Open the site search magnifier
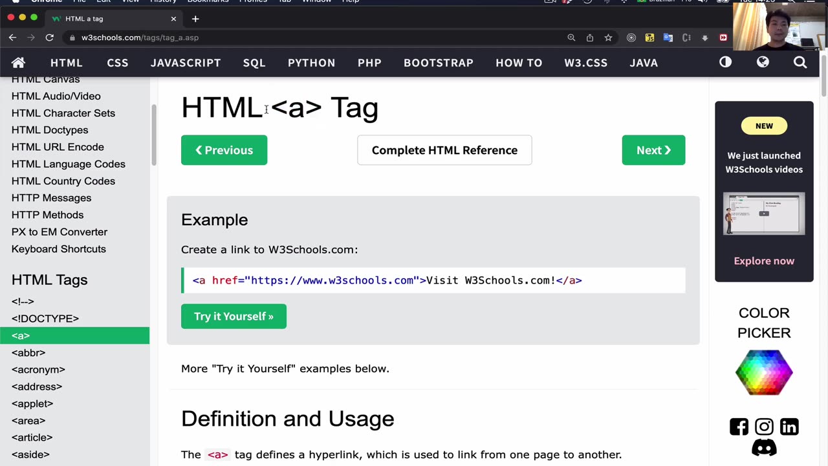 [x=800, y=63]
